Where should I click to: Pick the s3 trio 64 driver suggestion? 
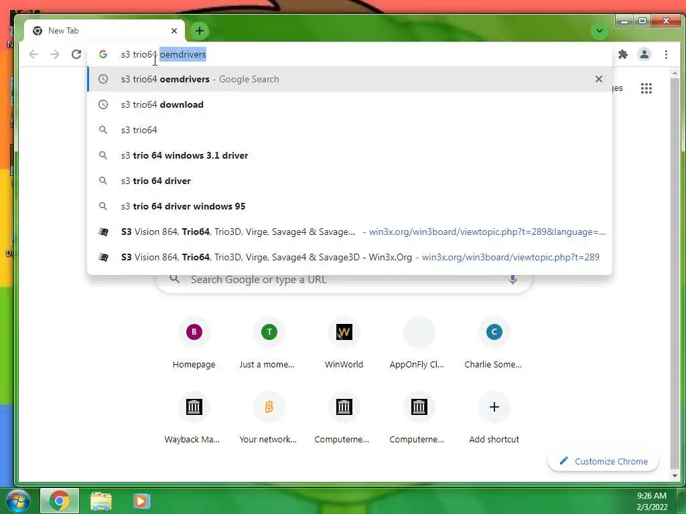[350, 181]
